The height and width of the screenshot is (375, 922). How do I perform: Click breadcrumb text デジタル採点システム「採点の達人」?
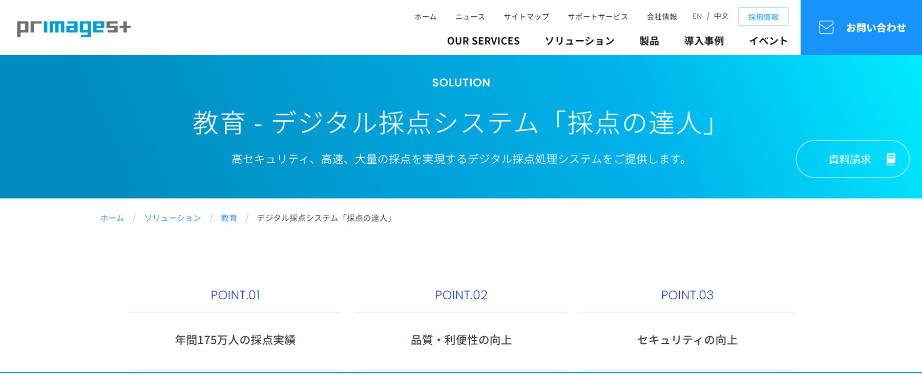point(326,218)
